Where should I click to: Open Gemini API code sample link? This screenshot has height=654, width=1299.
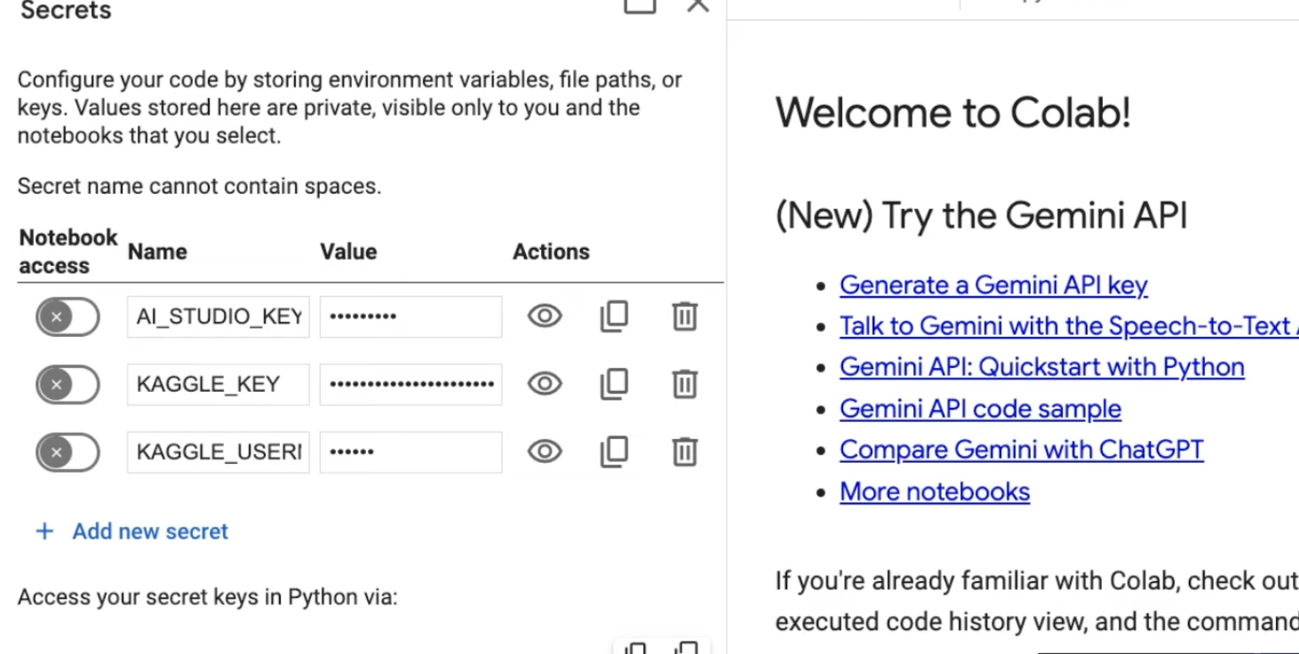click(x=980, y=409)
